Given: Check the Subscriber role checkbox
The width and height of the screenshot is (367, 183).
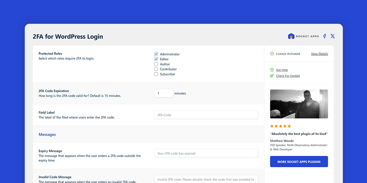Looking at the screenshot, I should tap(156, 74).
